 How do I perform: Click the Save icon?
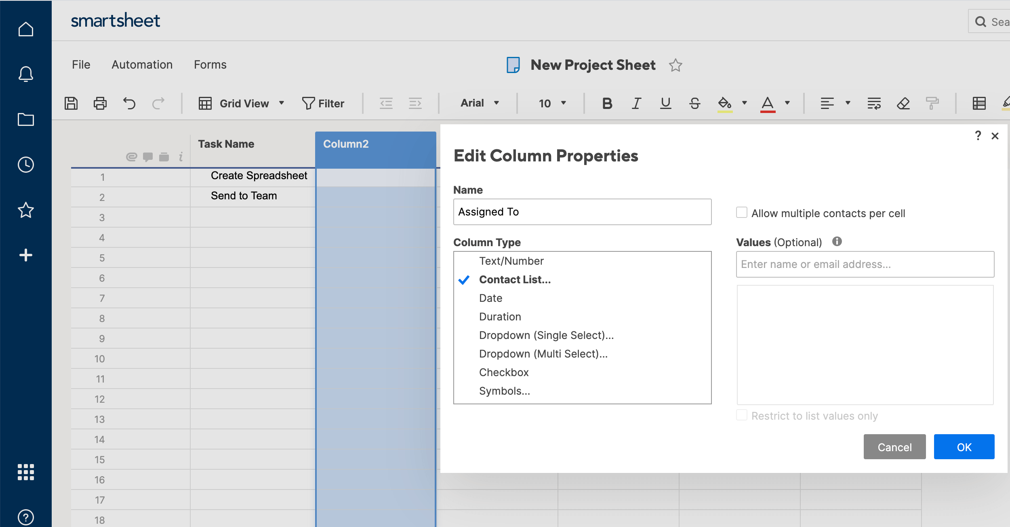point(72,103)
